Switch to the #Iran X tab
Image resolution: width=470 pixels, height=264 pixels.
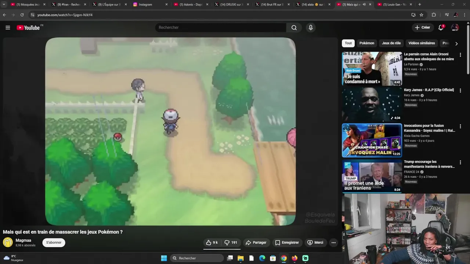[69, 4]
